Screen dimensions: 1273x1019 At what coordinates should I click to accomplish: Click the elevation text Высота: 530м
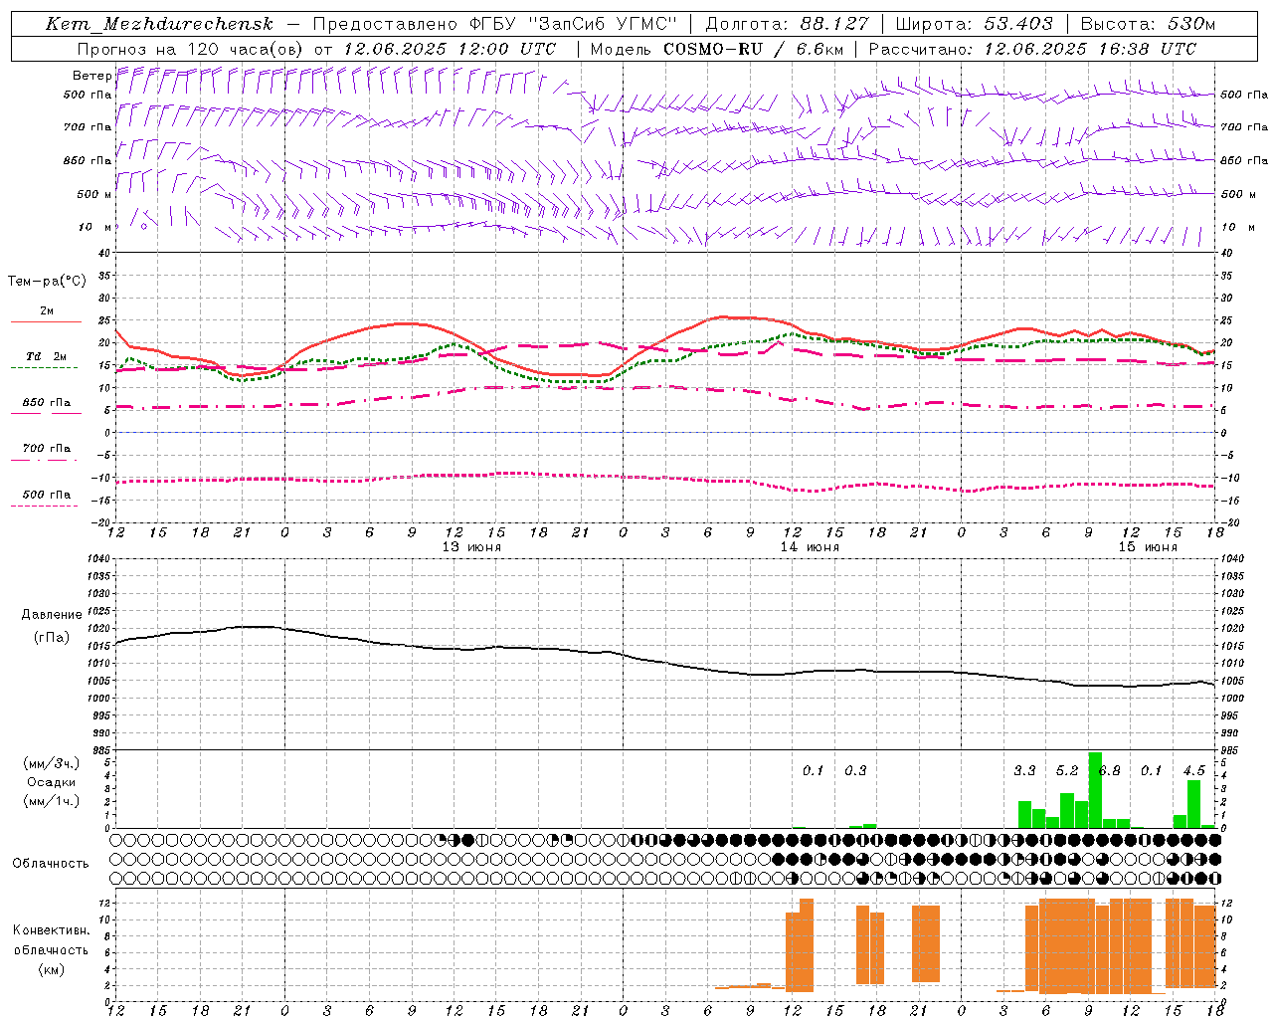coord(1148,24)
